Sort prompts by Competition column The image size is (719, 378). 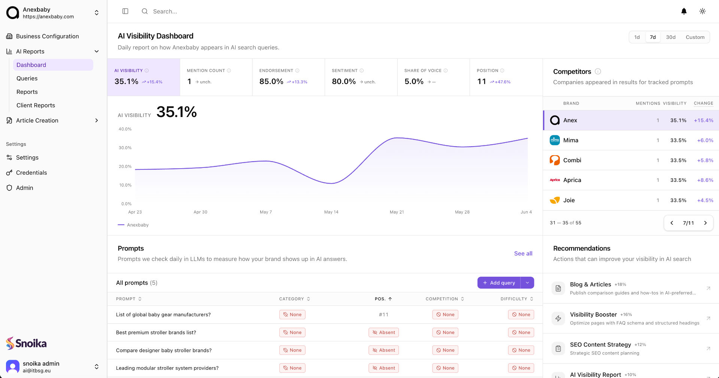click(x=445, y=299)
